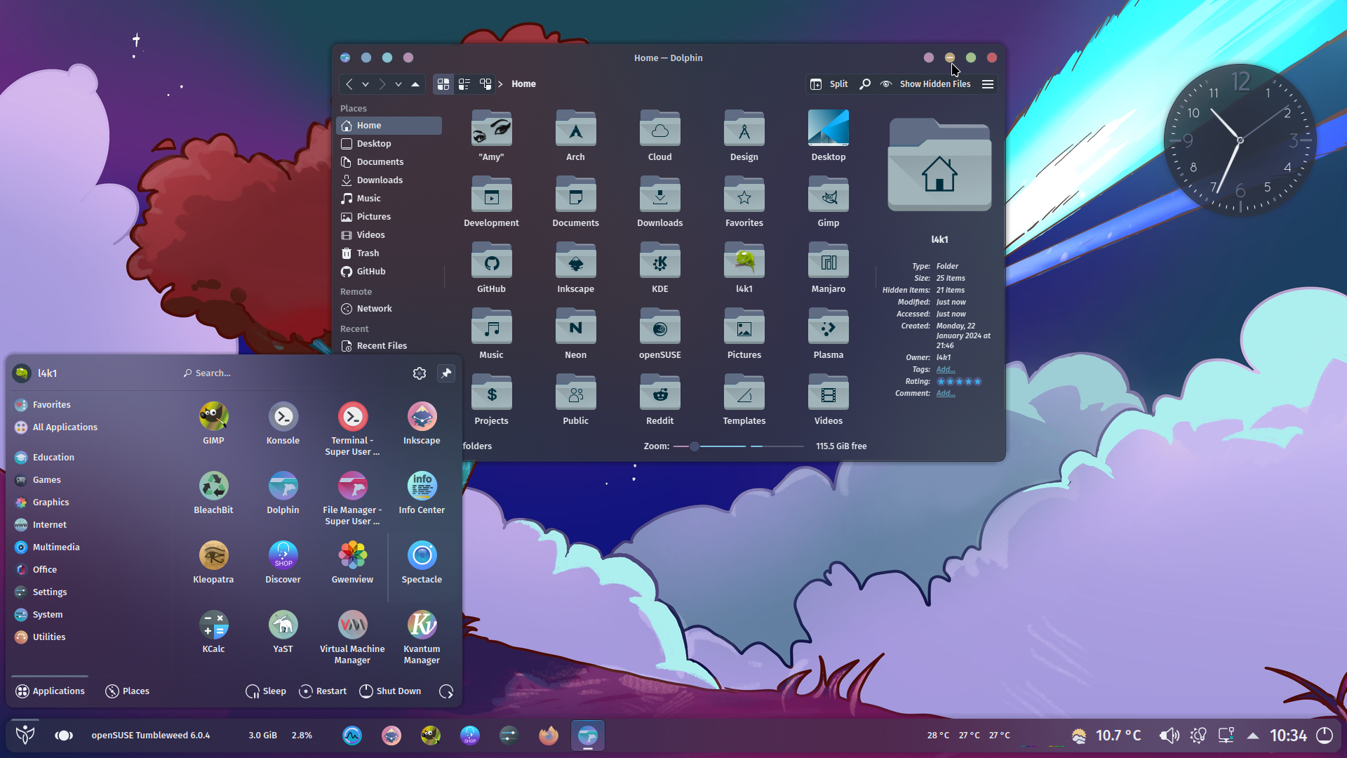This screenshot has height=758, width=1347.
Task: Open the Dolphin hamburger menu
Action: tap(988, 84)
